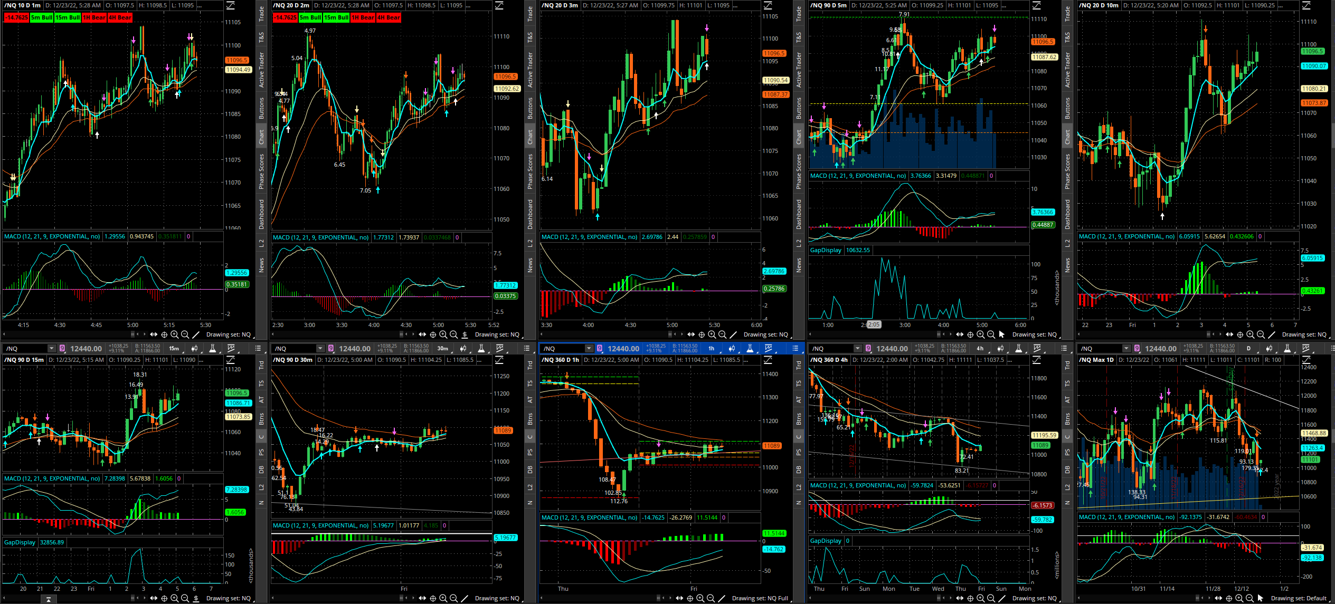
Task: Open T&S sidebar tab beside 1m chart
Action: coord(261,37)
